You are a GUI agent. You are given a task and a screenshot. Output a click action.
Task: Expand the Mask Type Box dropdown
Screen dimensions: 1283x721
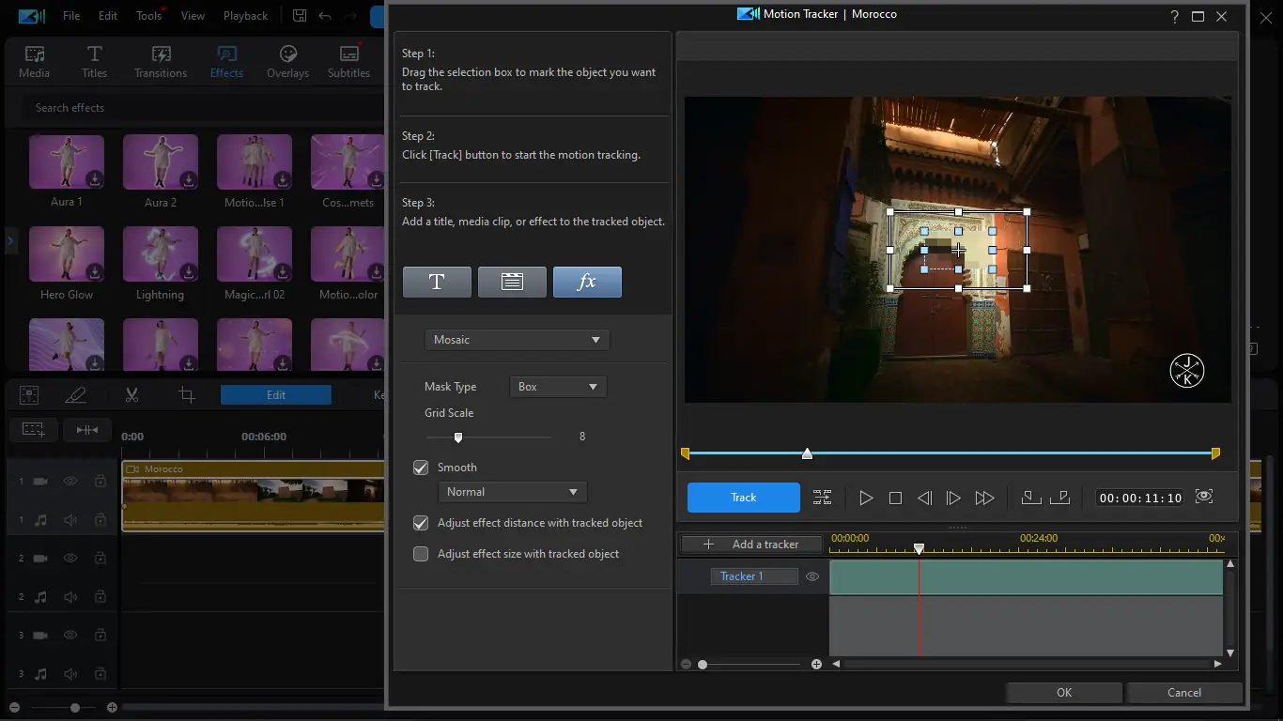click(557, 387)
